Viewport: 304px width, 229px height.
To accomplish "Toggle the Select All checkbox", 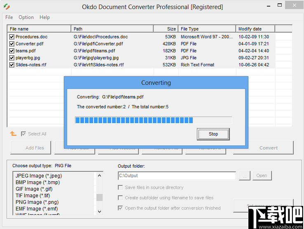I will pos(23,134).
